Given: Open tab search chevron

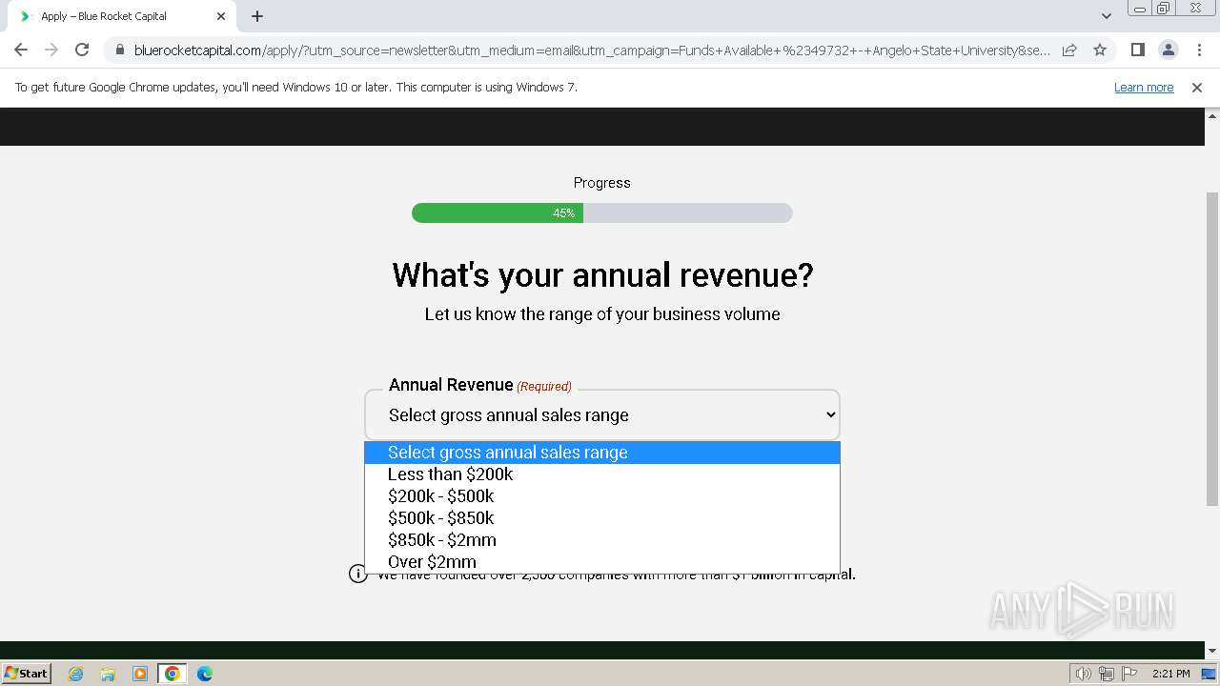Looking at the screenshot, I should click(1107, 16).
